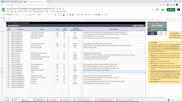Open more number formats 123 dropdown
The height and width of the screenshot is (102, 182).
pos(34,15)
